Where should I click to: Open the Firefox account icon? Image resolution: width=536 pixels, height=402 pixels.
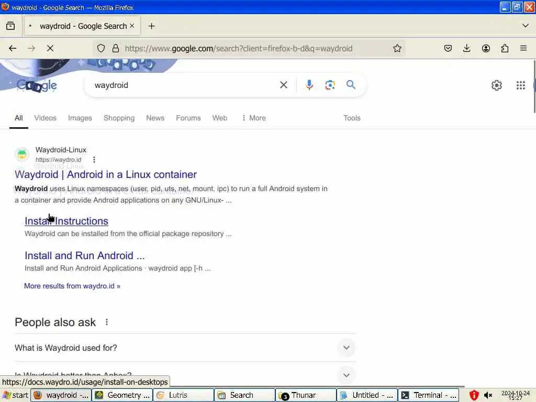click(x=486, y=48)
